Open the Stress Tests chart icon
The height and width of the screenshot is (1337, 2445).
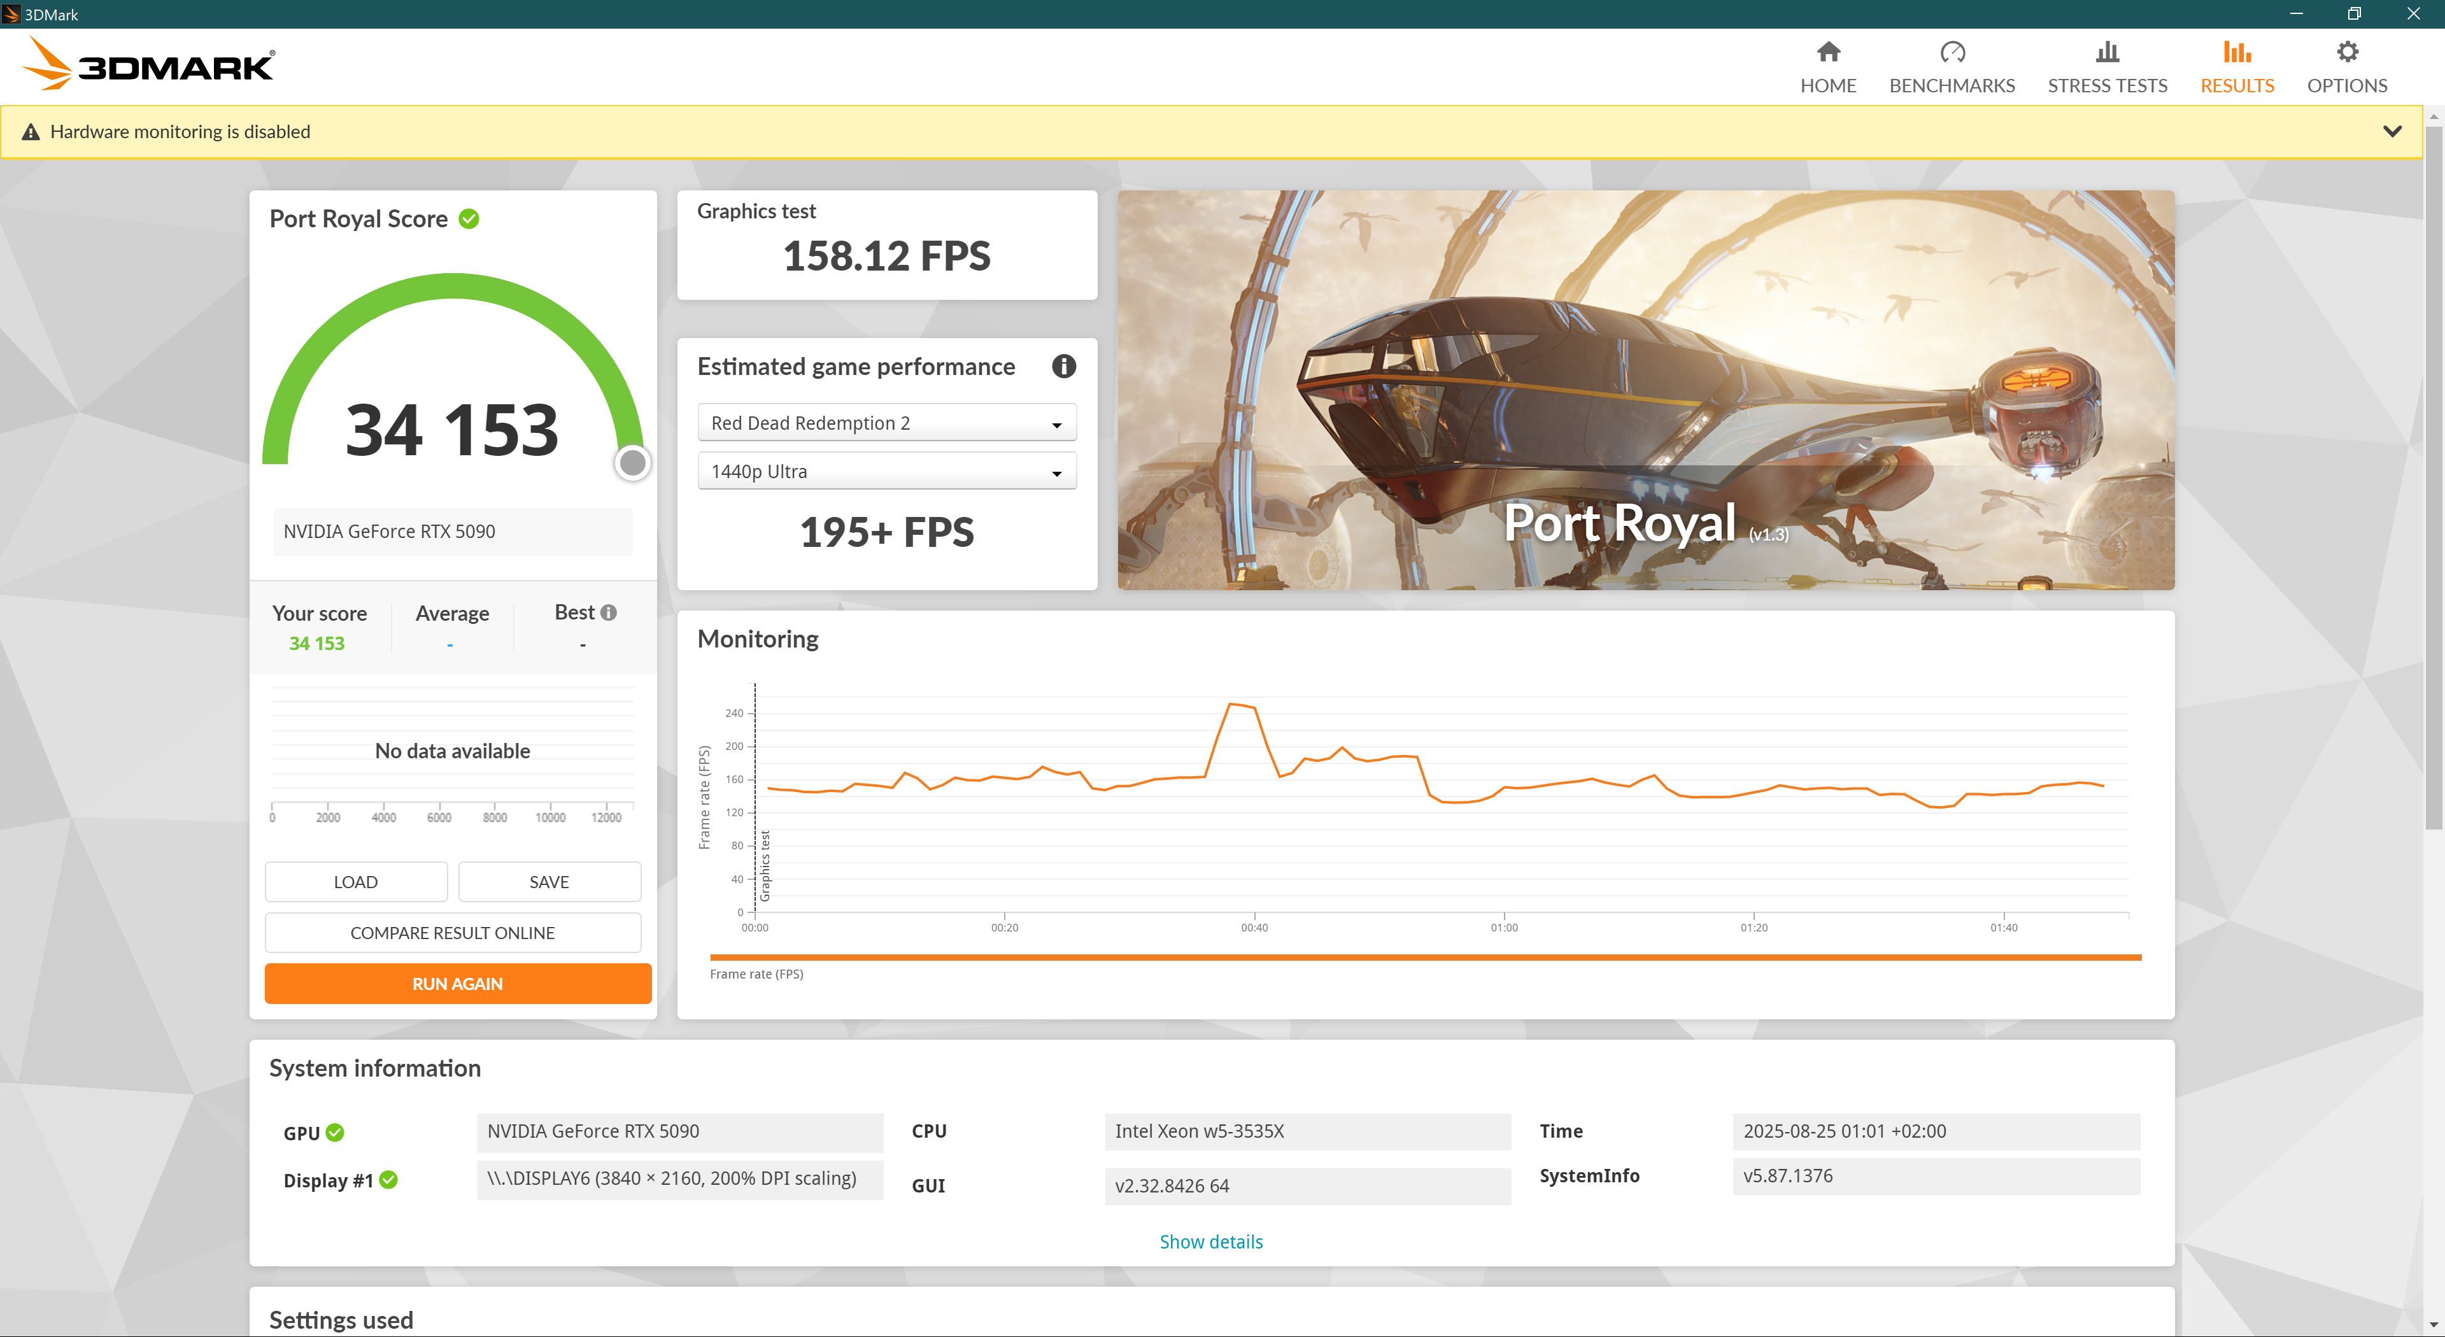click(x=2107, y=51)
